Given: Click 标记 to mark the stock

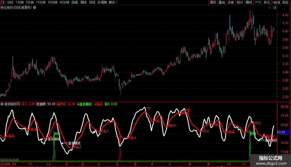Looking at the screenshot, I should pyautogui.click(x=267, y=2).
